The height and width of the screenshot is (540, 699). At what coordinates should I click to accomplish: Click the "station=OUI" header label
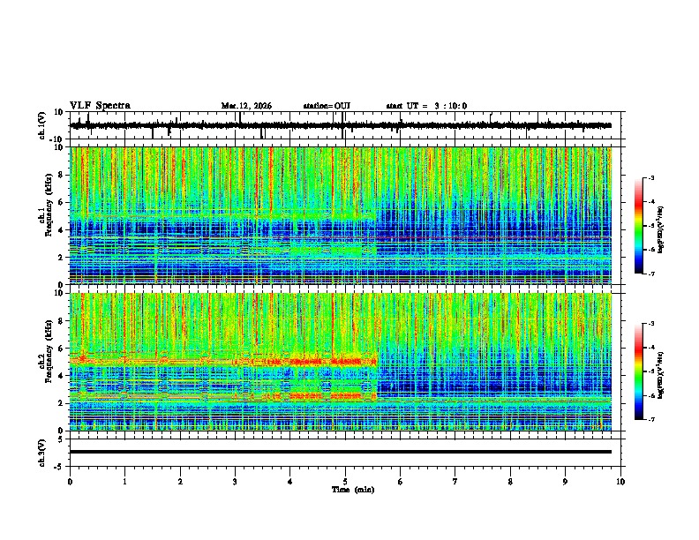(327, 106)
